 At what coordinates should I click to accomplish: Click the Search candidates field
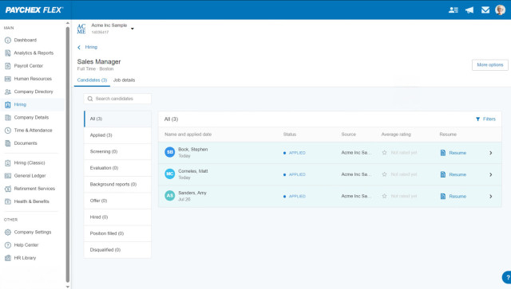coord(117,99)
